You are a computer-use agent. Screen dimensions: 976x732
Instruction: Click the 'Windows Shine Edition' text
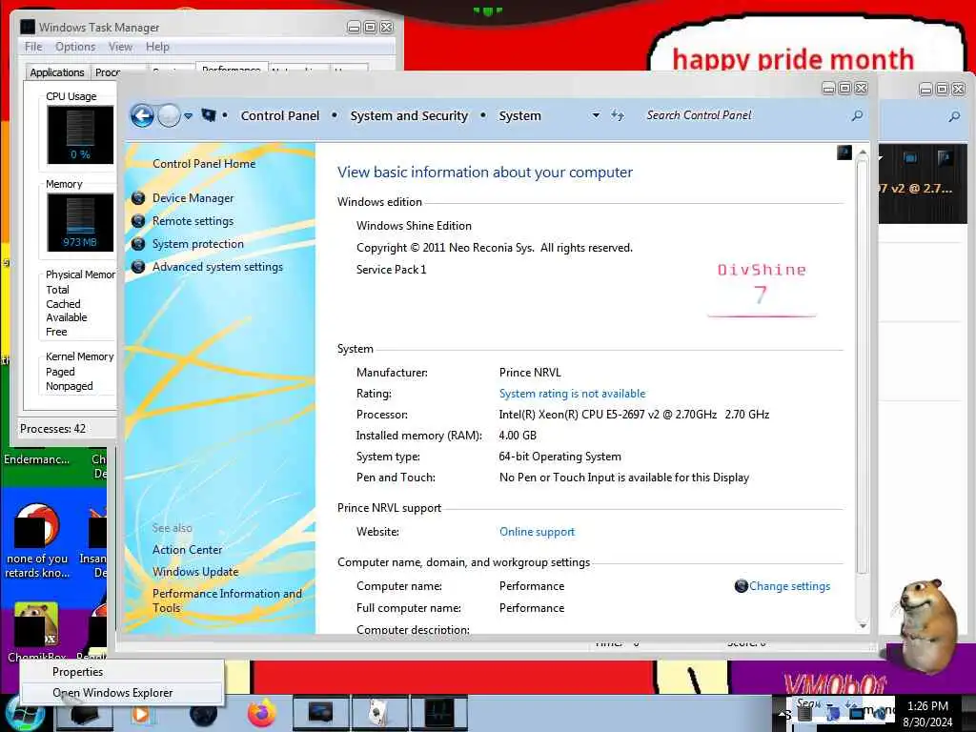click(414, 226)
